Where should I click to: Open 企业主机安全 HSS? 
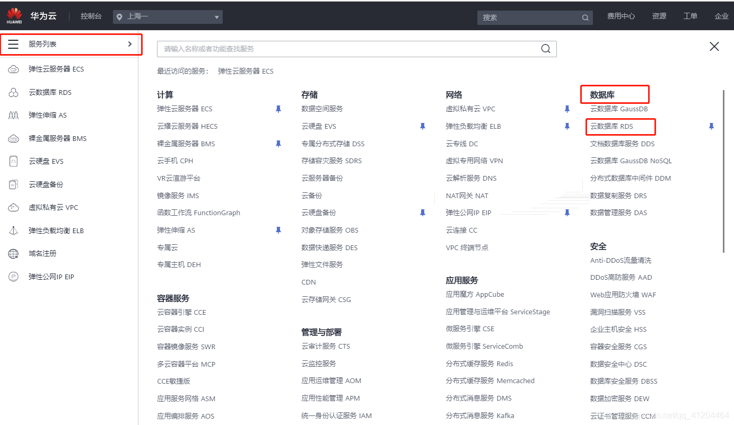(x=618, y=329)
